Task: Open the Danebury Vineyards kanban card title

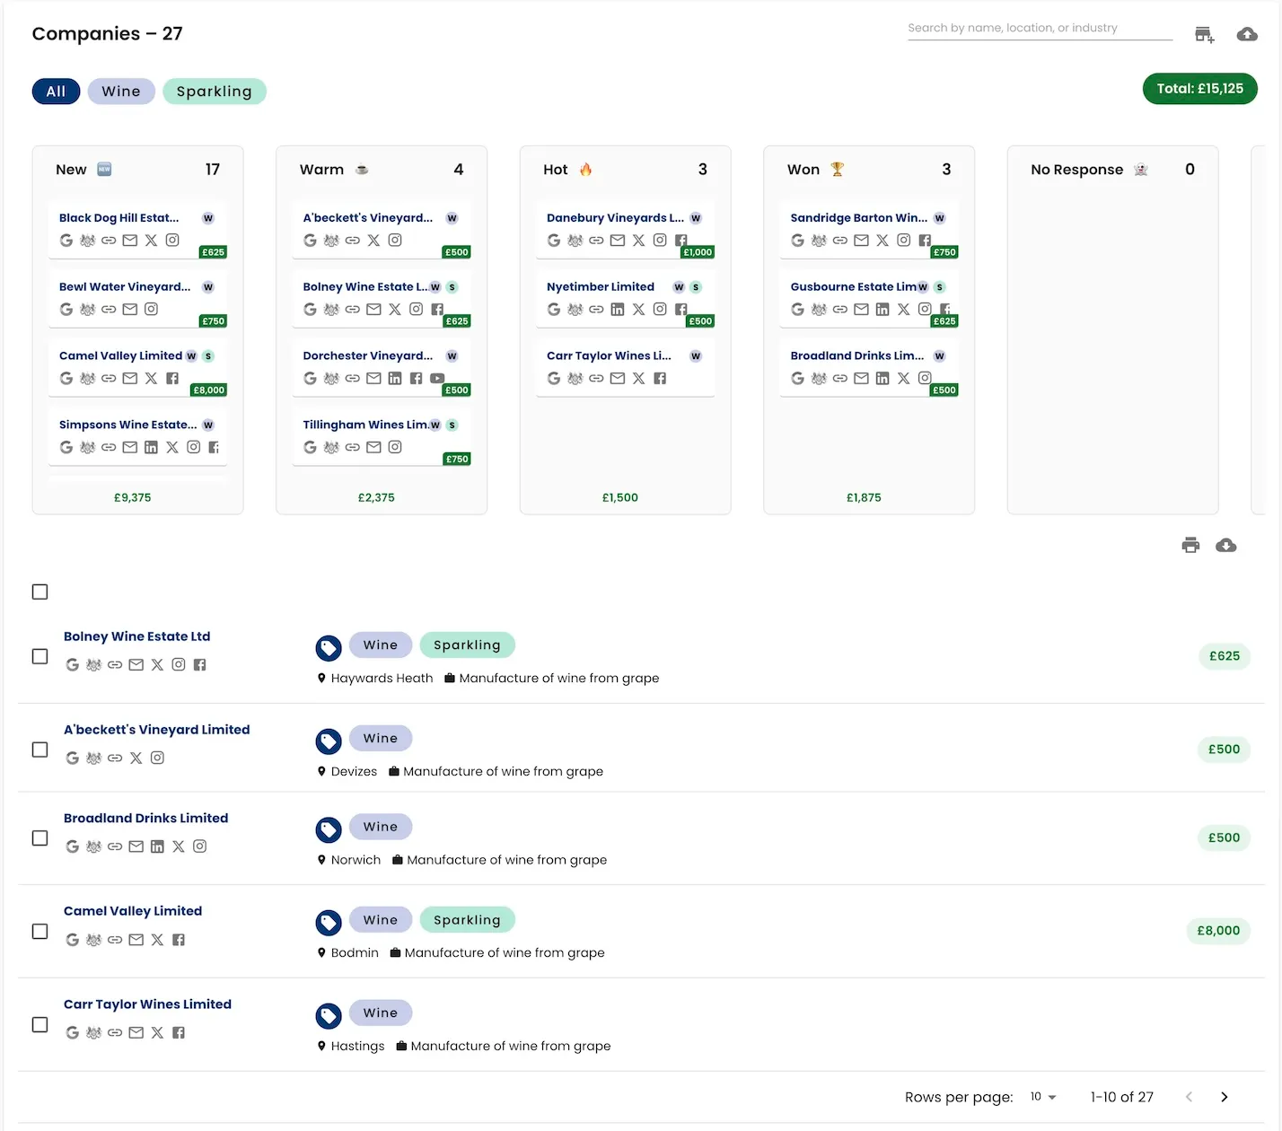Action: coord(615,218)
